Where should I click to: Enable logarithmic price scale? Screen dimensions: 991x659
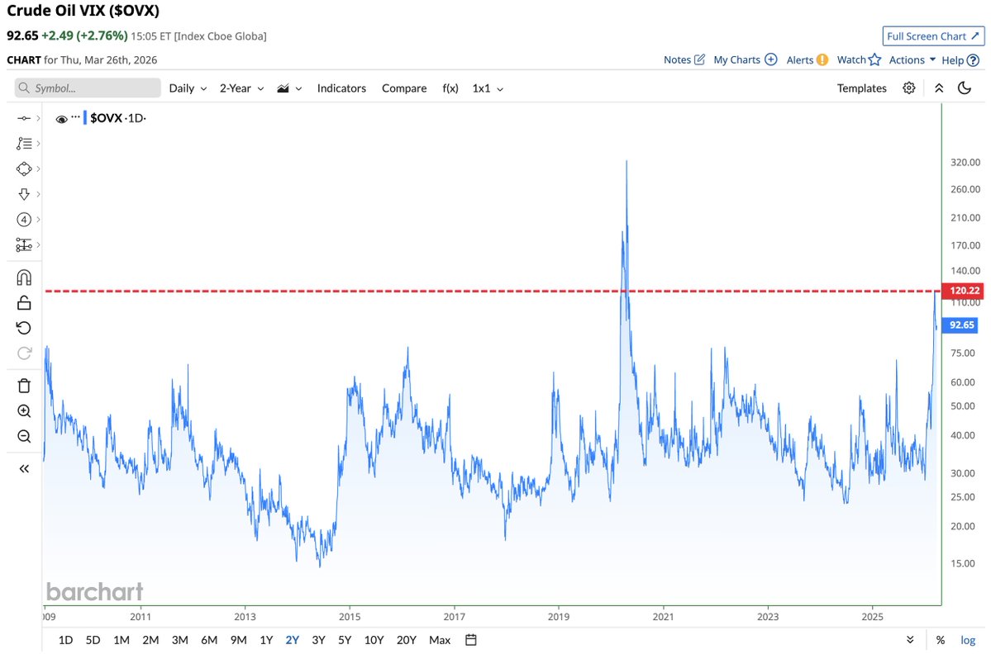[x=967, y=640]
